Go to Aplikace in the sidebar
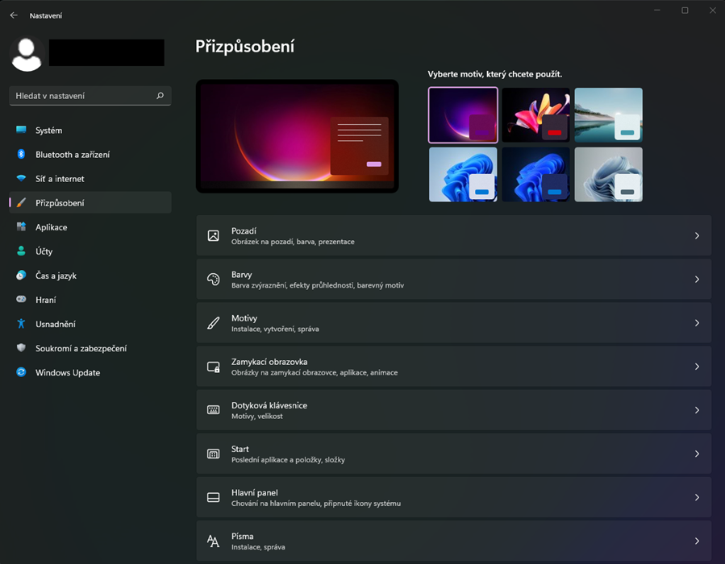Screen dimensions: 725x564 point(51,227)
